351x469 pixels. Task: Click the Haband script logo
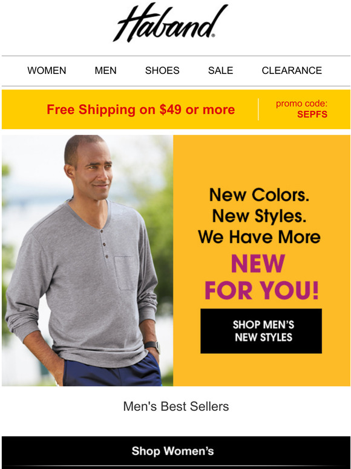170,23
